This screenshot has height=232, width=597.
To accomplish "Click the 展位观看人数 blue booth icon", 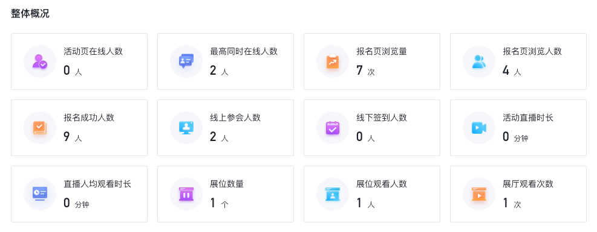I will [x=333, y=193].
